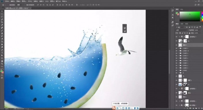Switch to the Swatches tab beside Color

pyautogui.click(x=182, y=9)
